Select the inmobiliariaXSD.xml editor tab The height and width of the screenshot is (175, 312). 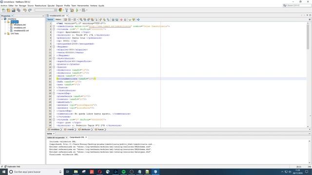[x=57, y=16]
